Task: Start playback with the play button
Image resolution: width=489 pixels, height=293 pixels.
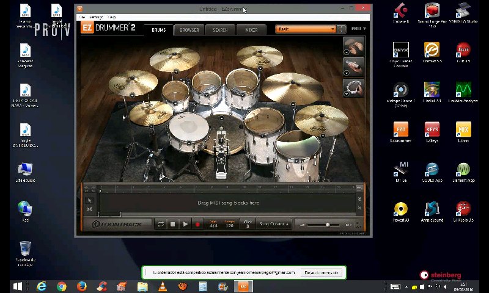Action: pyautogui.click(x=185, y=224)
